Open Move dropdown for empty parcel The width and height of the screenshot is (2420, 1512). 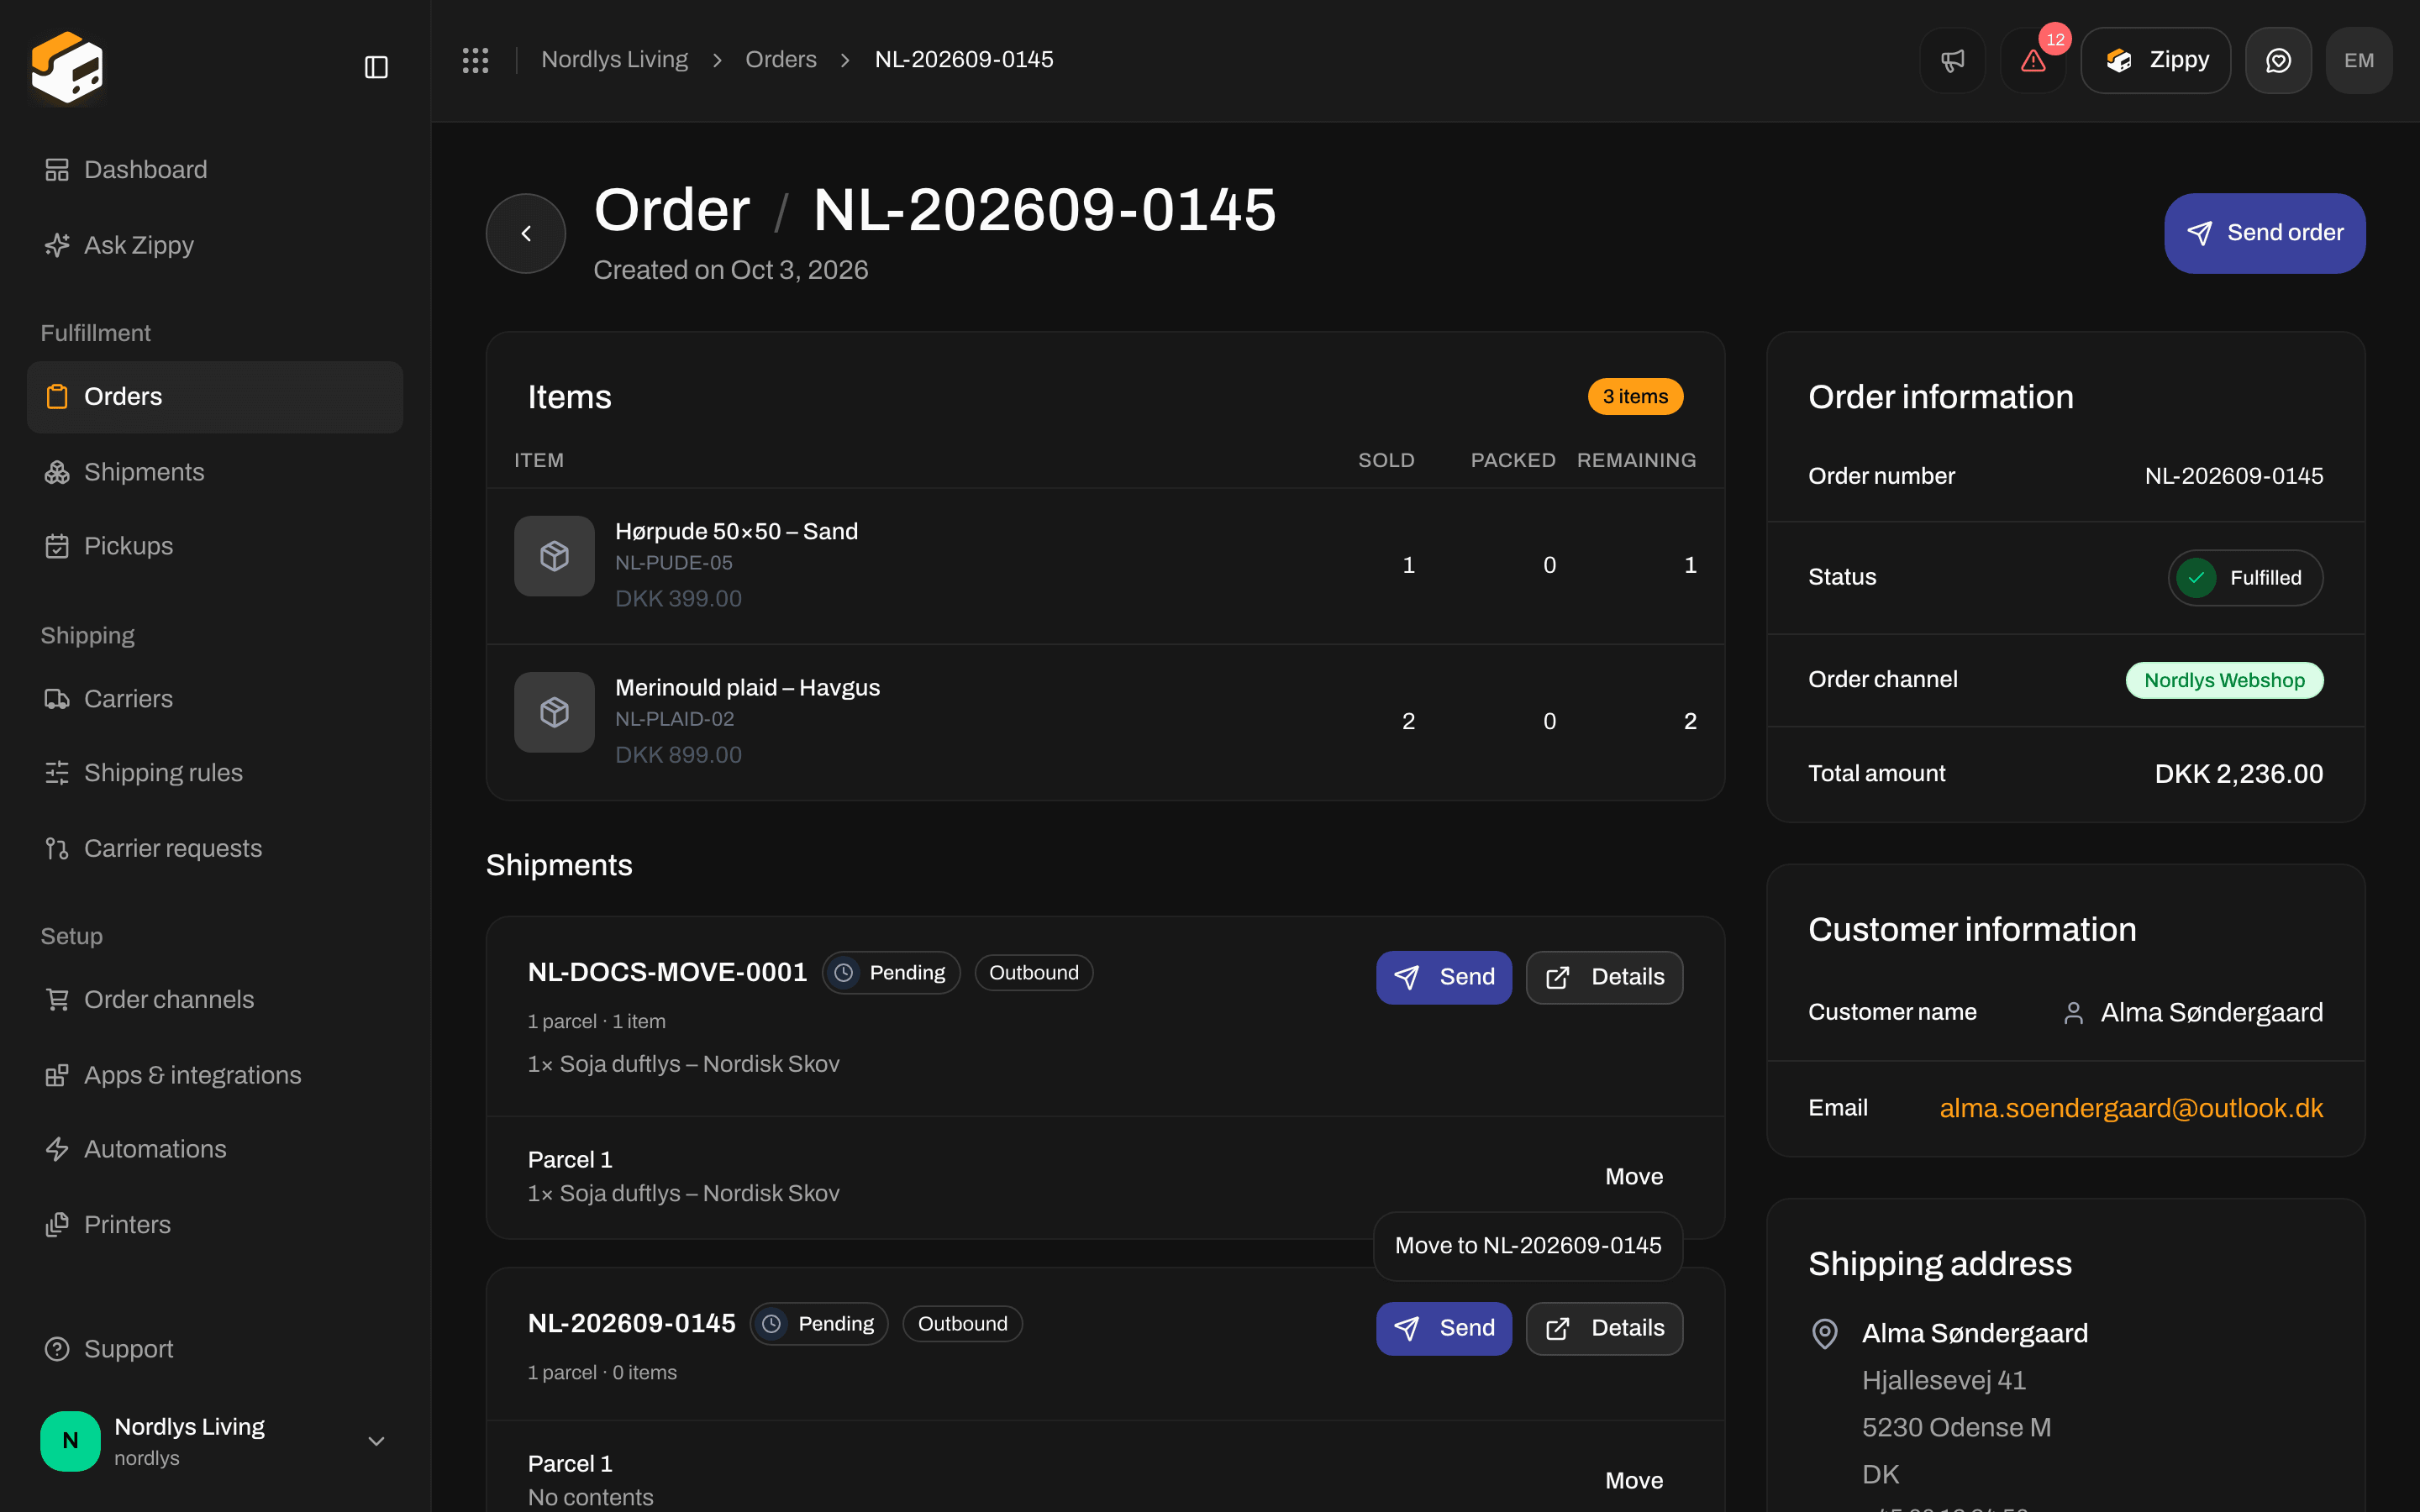click(x=1634, y=1480)
